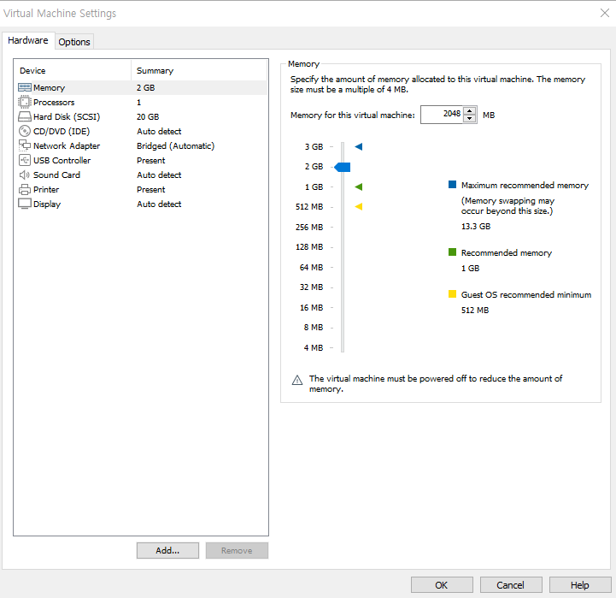Click 'Auto detect' summary for Display

point(159,204)
